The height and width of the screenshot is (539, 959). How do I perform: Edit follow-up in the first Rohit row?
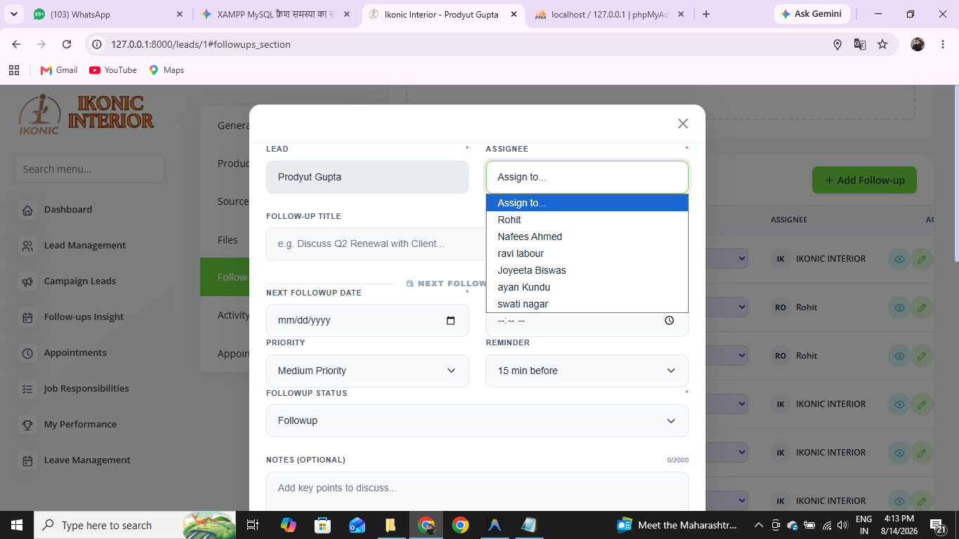click(x=922, y=307)
